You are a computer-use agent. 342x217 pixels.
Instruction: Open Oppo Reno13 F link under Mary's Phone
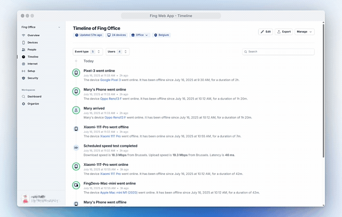(x=111, y=99)
